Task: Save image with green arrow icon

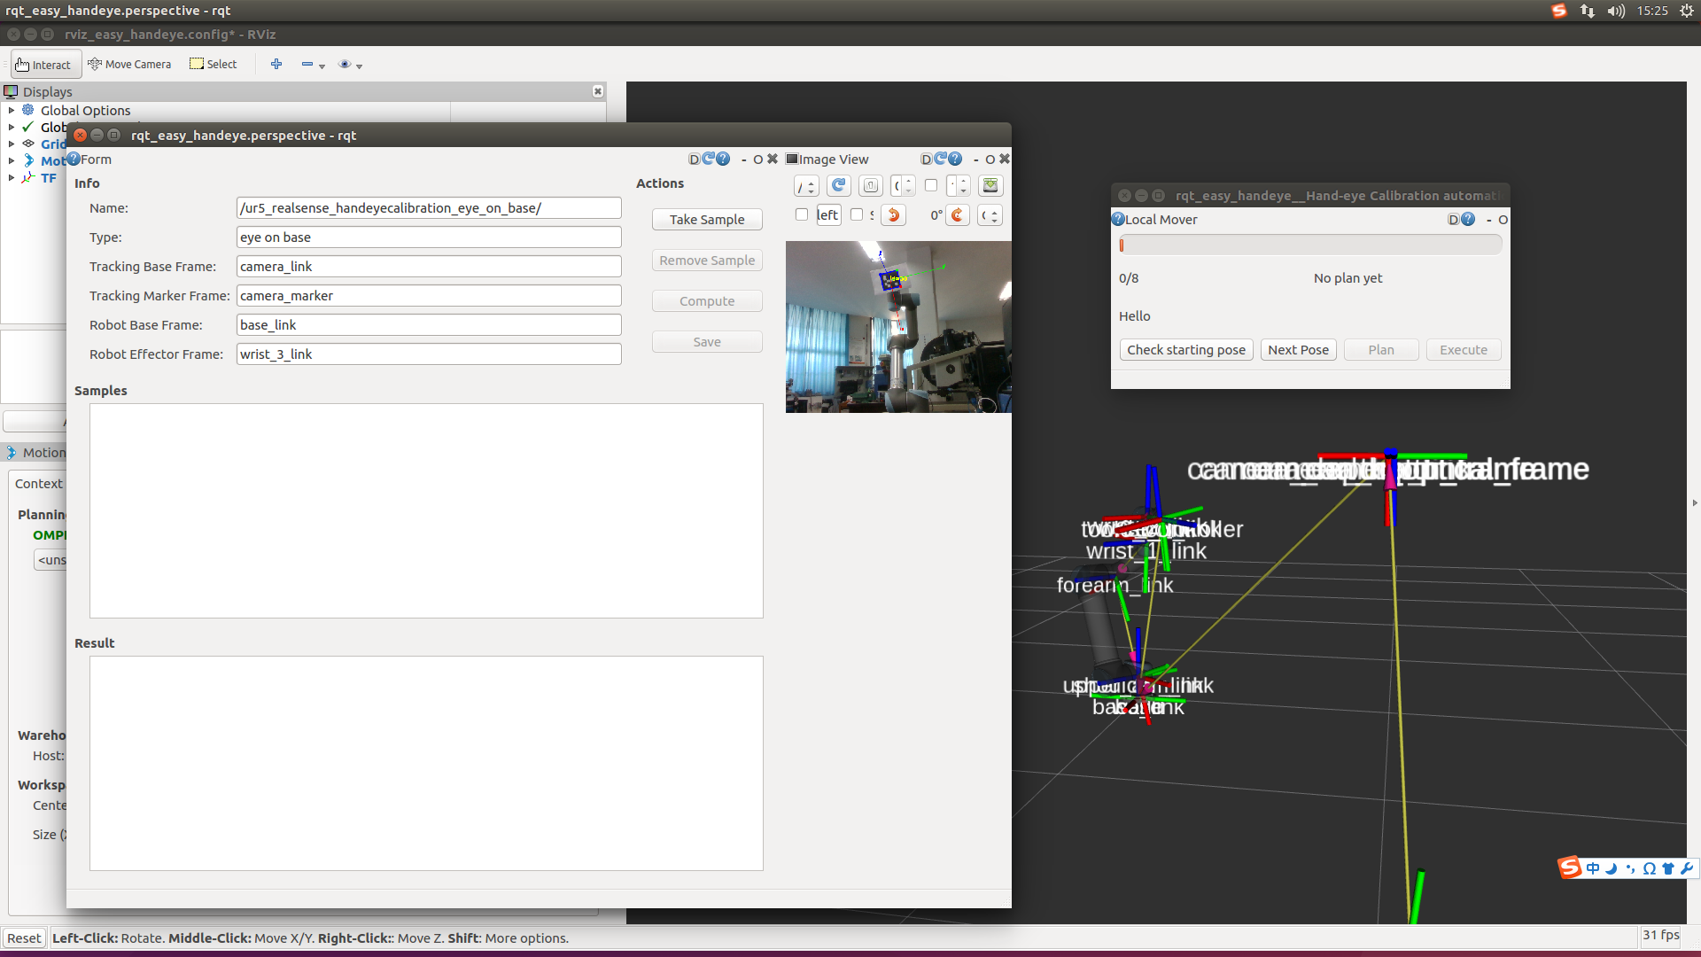Action: point(990,186)
